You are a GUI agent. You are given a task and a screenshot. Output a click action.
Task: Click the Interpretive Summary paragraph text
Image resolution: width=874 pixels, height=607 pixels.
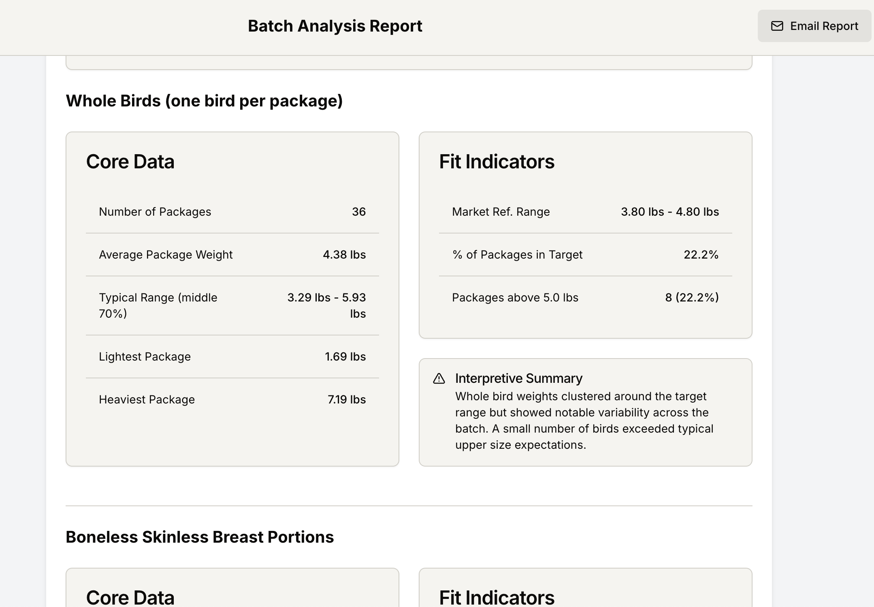point(583,420)
